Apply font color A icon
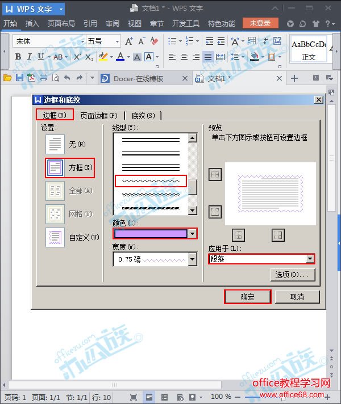The width and height of the screenshot is (341, 404). 120,56
